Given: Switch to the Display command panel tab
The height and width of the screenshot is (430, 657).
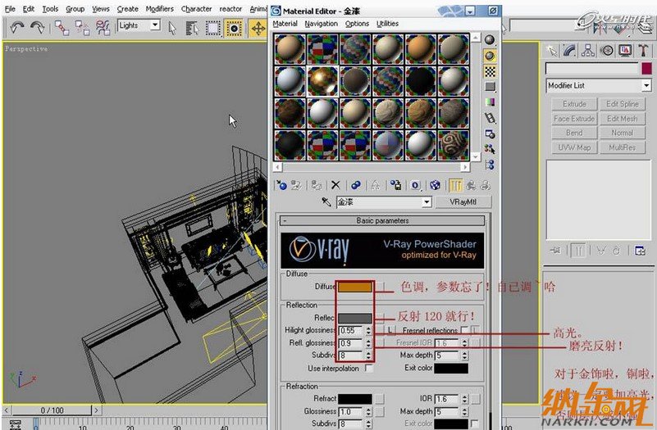Looking at the screenshot, I should coord(625,51).
